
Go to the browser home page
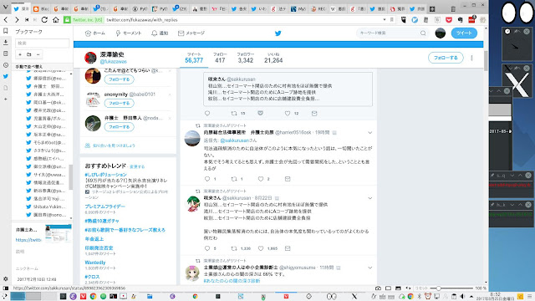(x=56, y=20)
